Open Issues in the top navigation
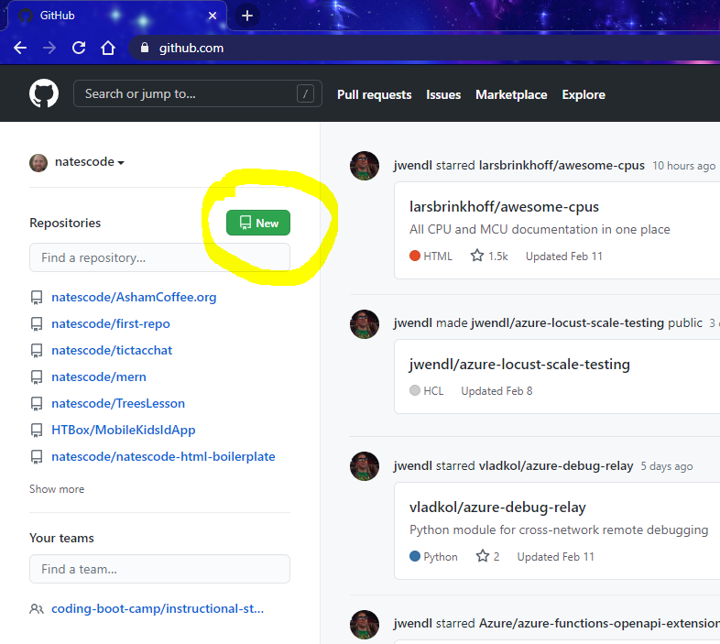The height and width of the screenshot is (644, 720). (x=443, y=94)
